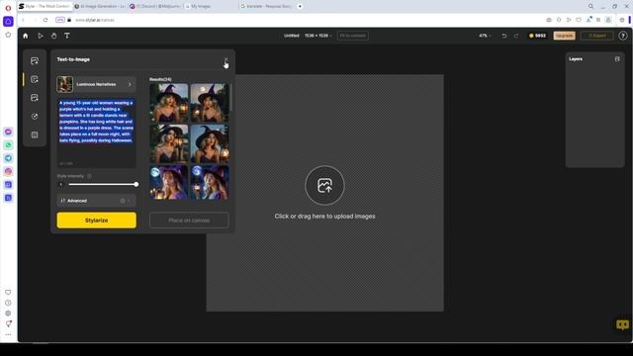633x356 pixels.
Task: Click the results panel scrollbar
Action: (x=230, y=98)
